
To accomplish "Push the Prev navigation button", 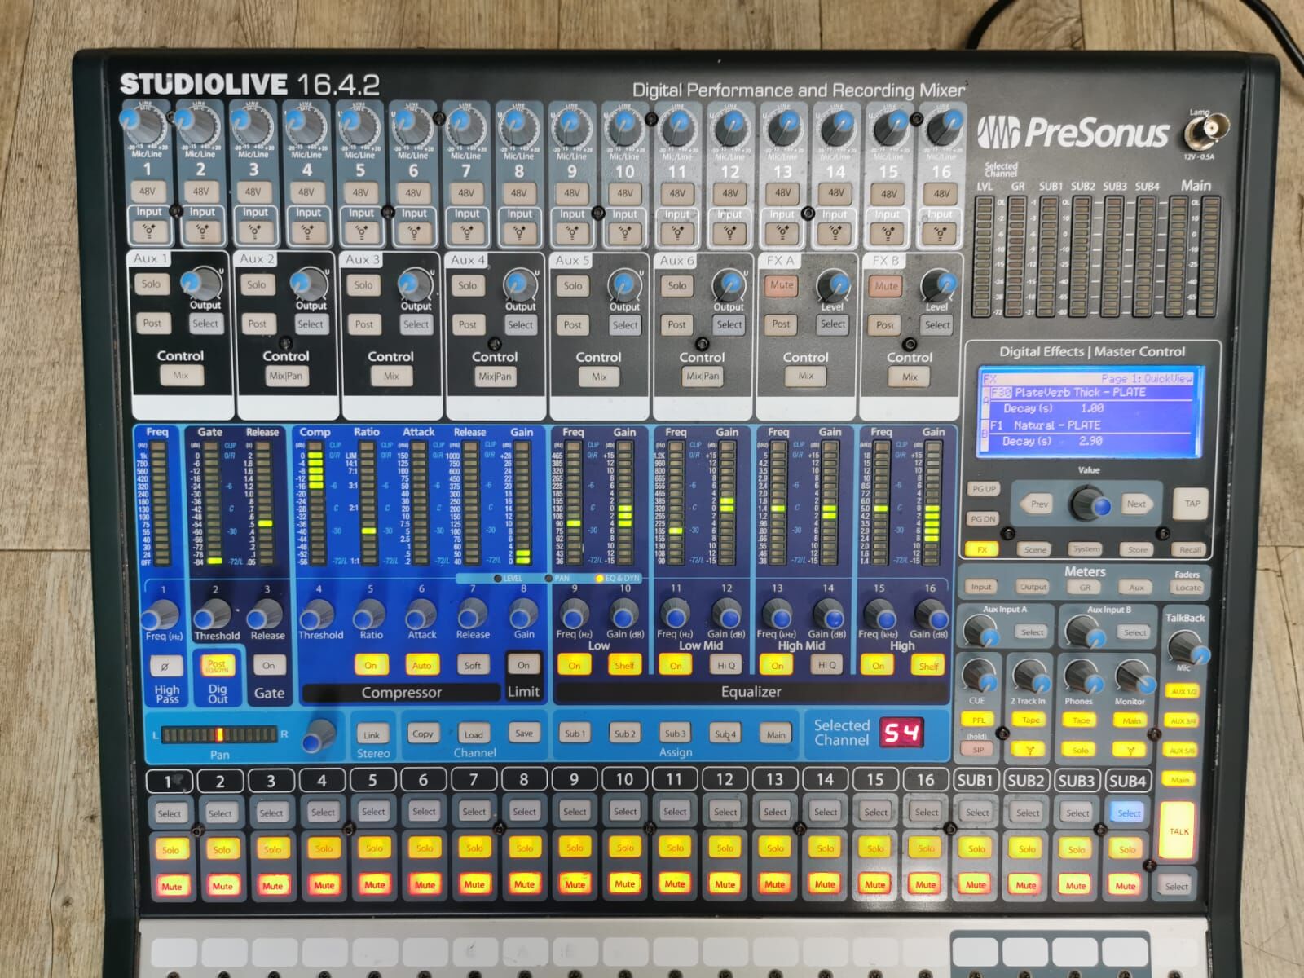I will click(x=1037, y=504).
